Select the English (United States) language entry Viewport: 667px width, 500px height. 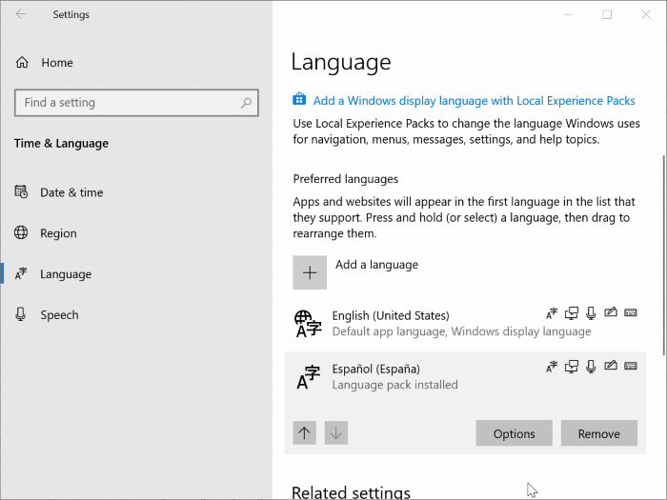tap(465, 324)
